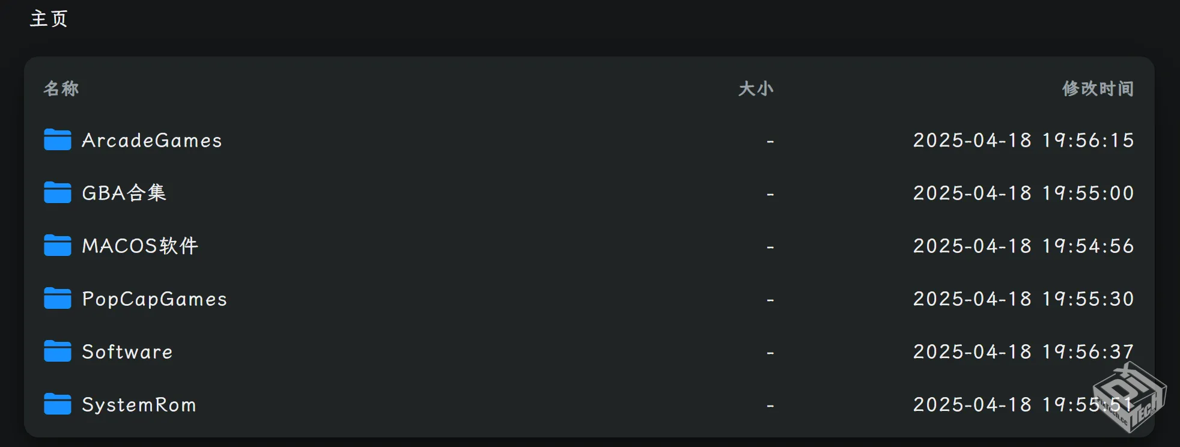The image size is (1180, 447).
Task: Select the Software row date 19:56:37
Action: pos(1023,352)
